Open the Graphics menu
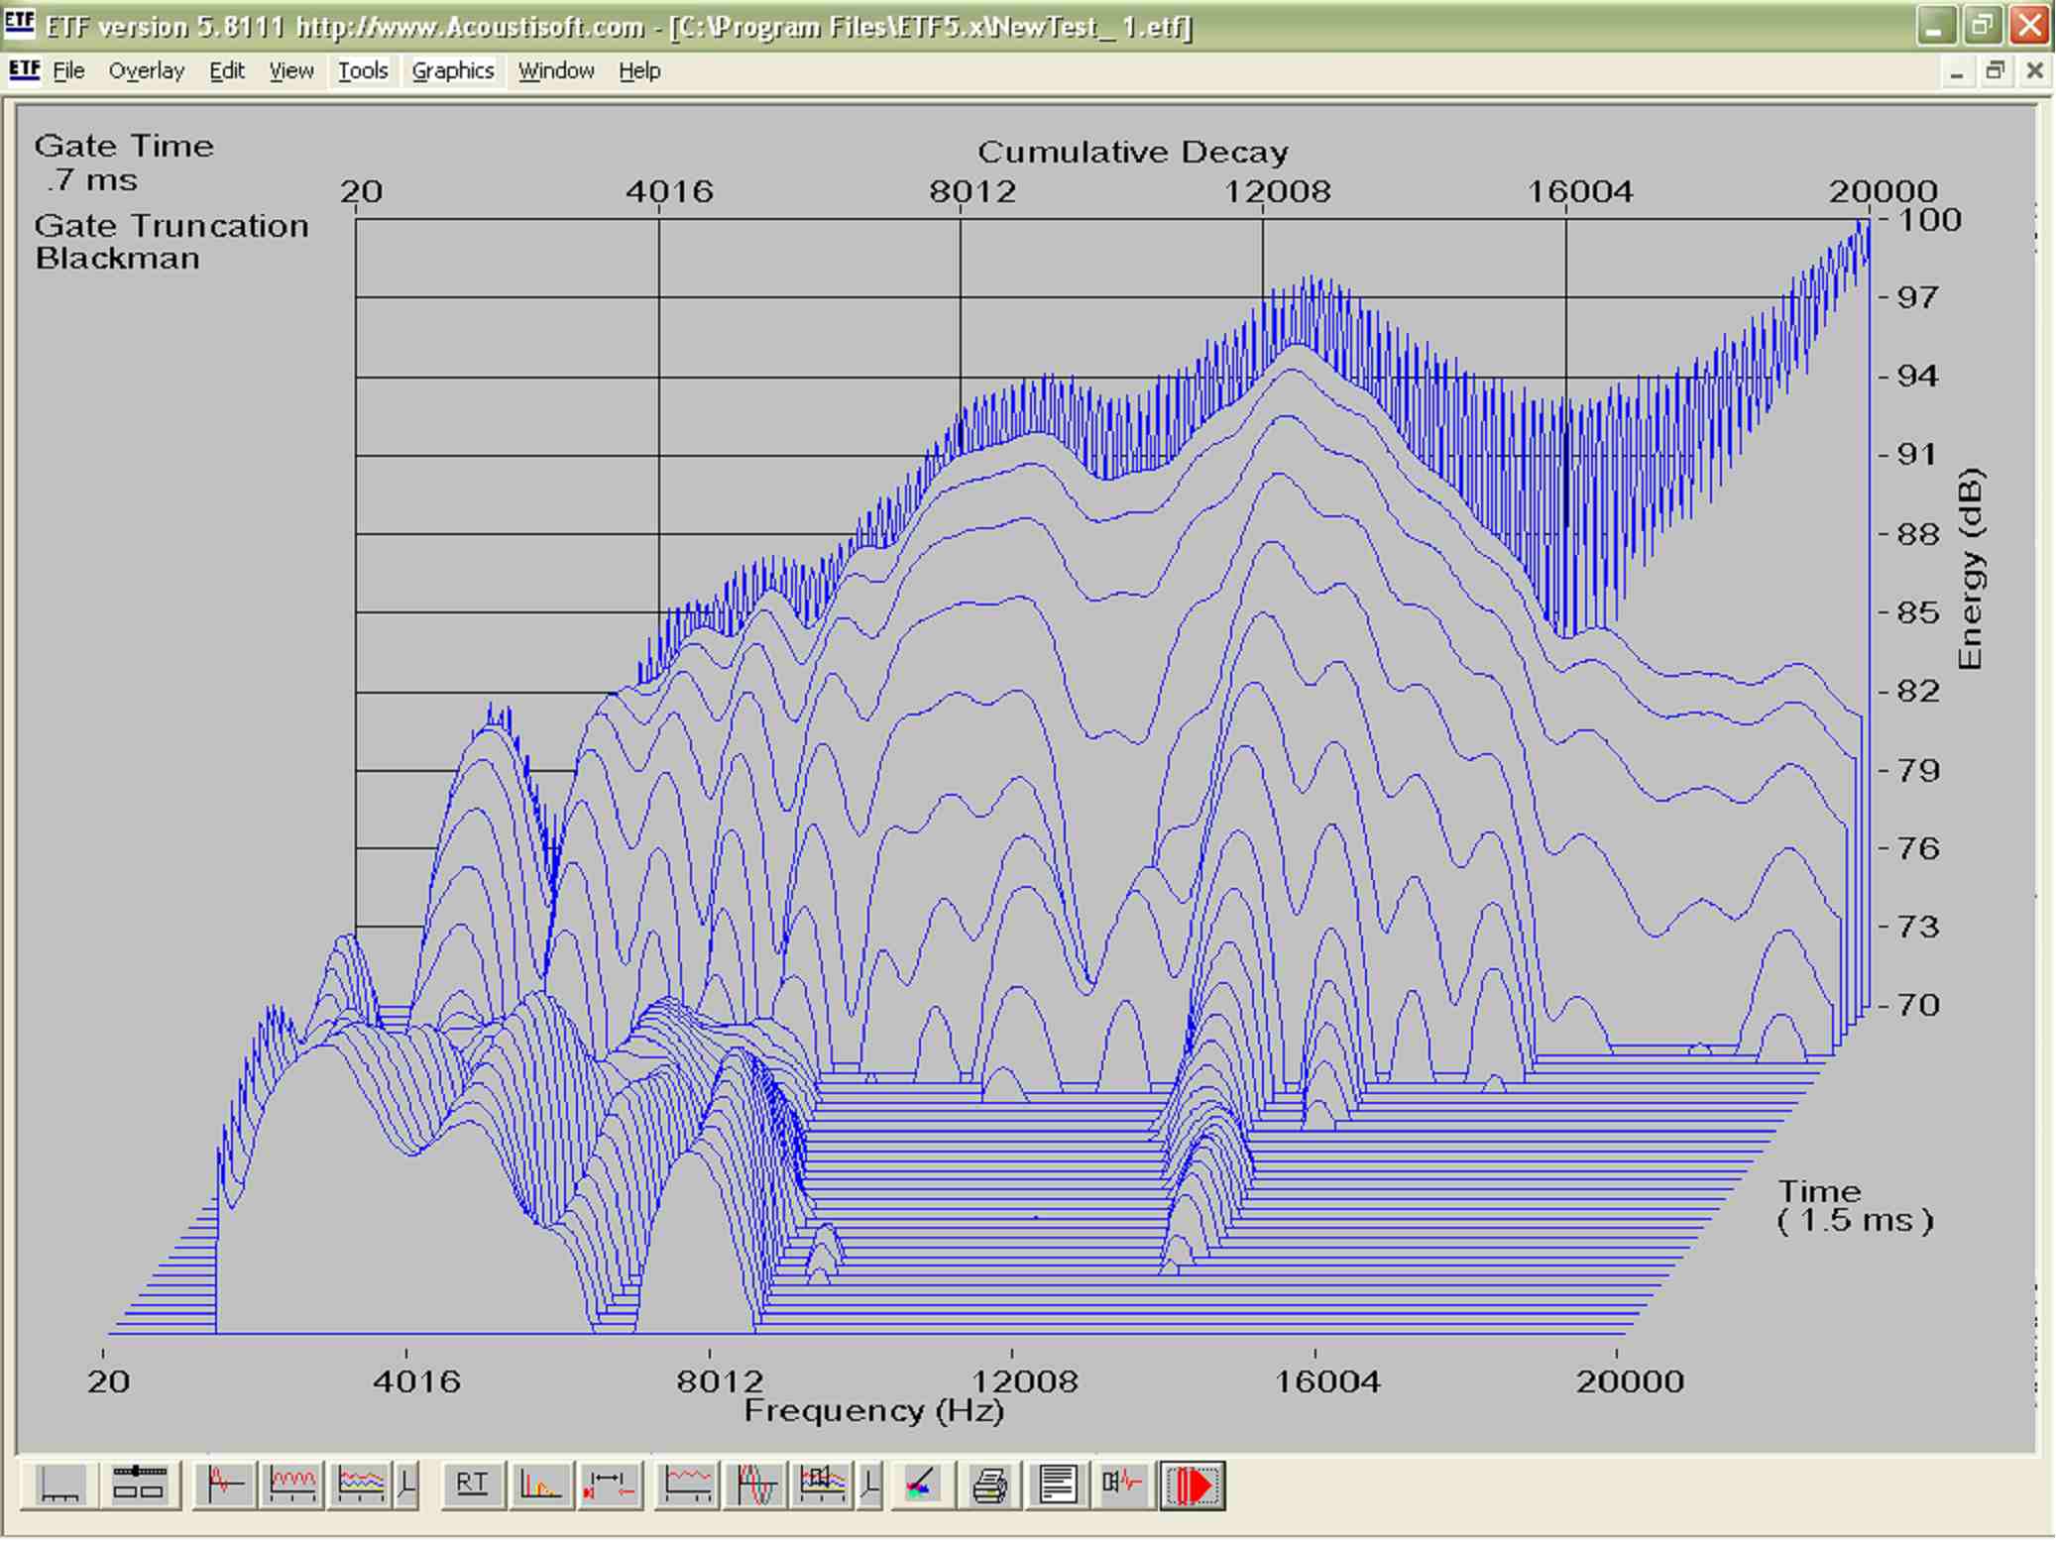 point(452,71)
